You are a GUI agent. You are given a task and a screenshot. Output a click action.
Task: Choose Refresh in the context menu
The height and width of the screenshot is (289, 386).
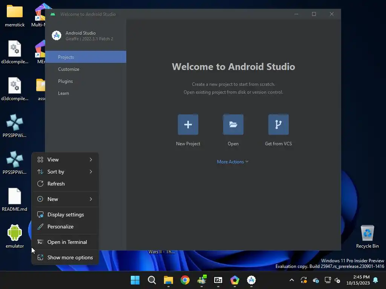coord(65,184)
